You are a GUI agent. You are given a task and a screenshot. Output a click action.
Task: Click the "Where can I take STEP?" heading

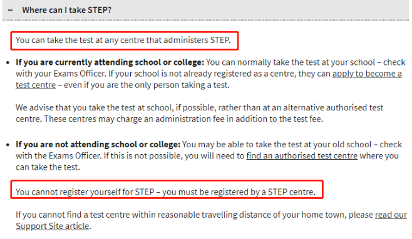coord(67,10)
